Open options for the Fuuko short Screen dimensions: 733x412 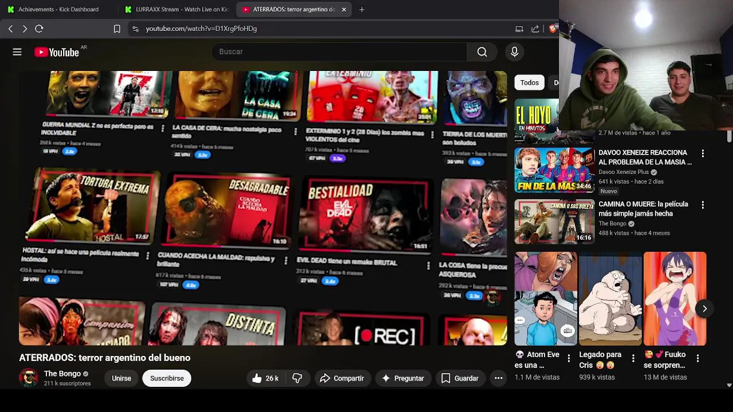coord(697,358)
